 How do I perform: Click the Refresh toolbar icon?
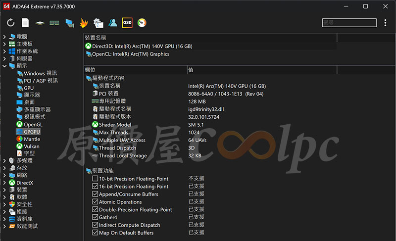coord(10,23)
